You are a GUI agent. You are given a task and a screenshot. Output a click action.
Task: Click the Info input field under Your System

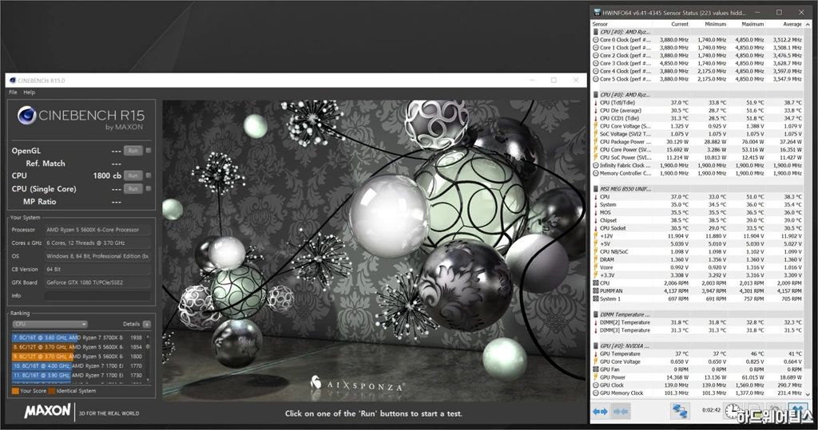click(97, 295)
